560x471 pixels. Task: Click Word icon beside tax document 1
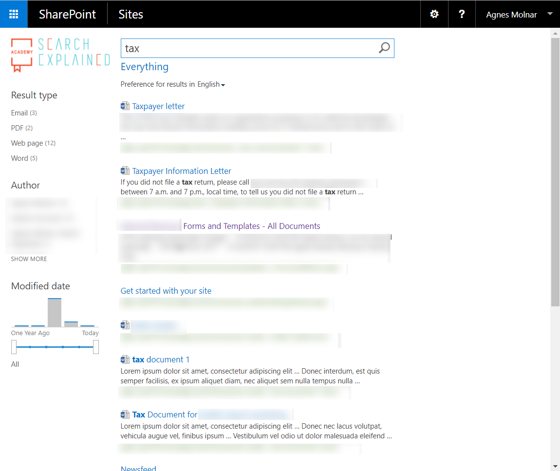(x=125, y=359)
